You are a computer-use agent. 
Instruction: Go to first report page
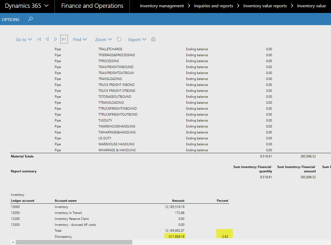pos(39,39)
